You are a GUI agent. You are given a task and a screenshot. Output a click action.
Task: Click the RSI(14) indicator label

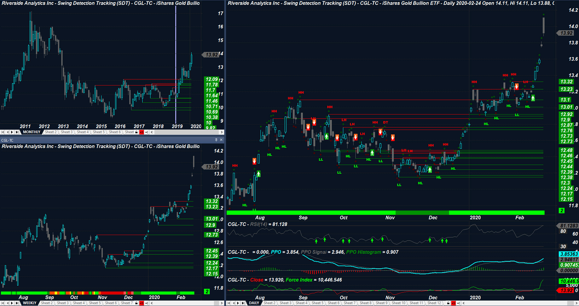point(258,224)
